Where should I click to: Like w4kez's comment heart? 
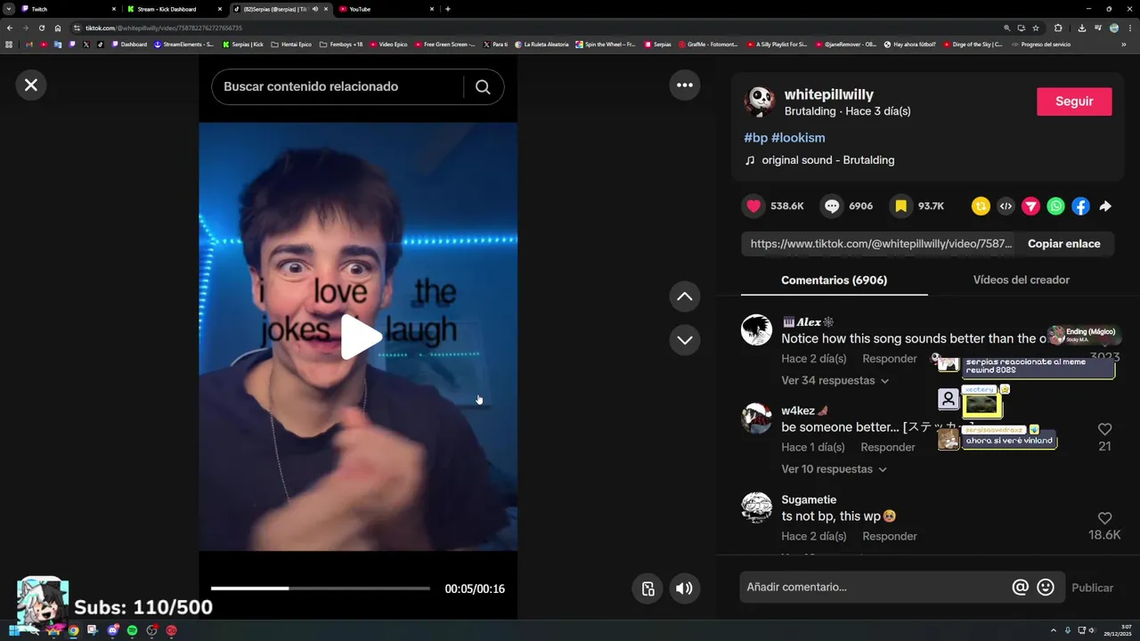[x=1104, y=429]
